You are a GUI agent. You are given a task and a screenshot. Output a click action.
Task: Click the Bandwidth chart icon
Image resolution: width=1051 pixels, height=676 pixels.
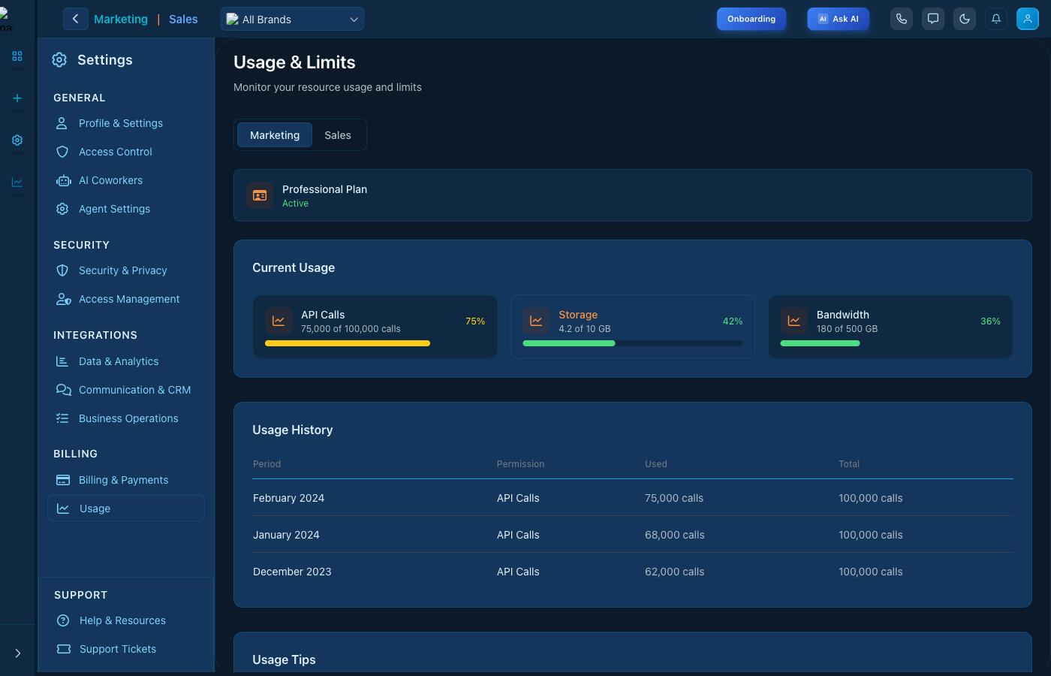point(794,321)
